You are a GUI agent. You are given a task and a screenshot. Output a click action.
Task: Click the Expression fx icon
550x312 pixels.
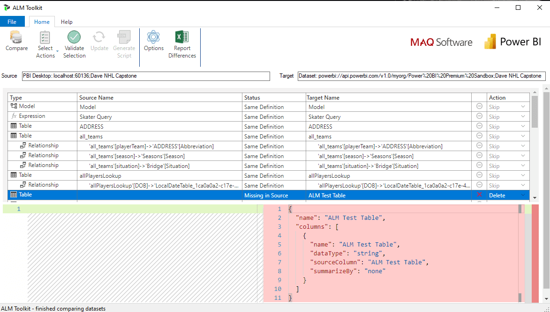click(14, 116)
